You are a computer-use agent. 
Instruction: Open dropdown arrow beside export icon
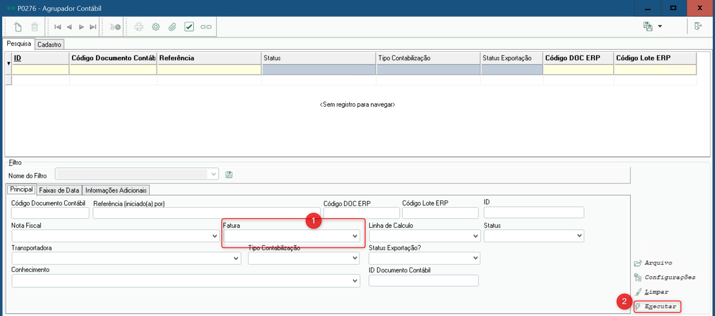point(660,26)
